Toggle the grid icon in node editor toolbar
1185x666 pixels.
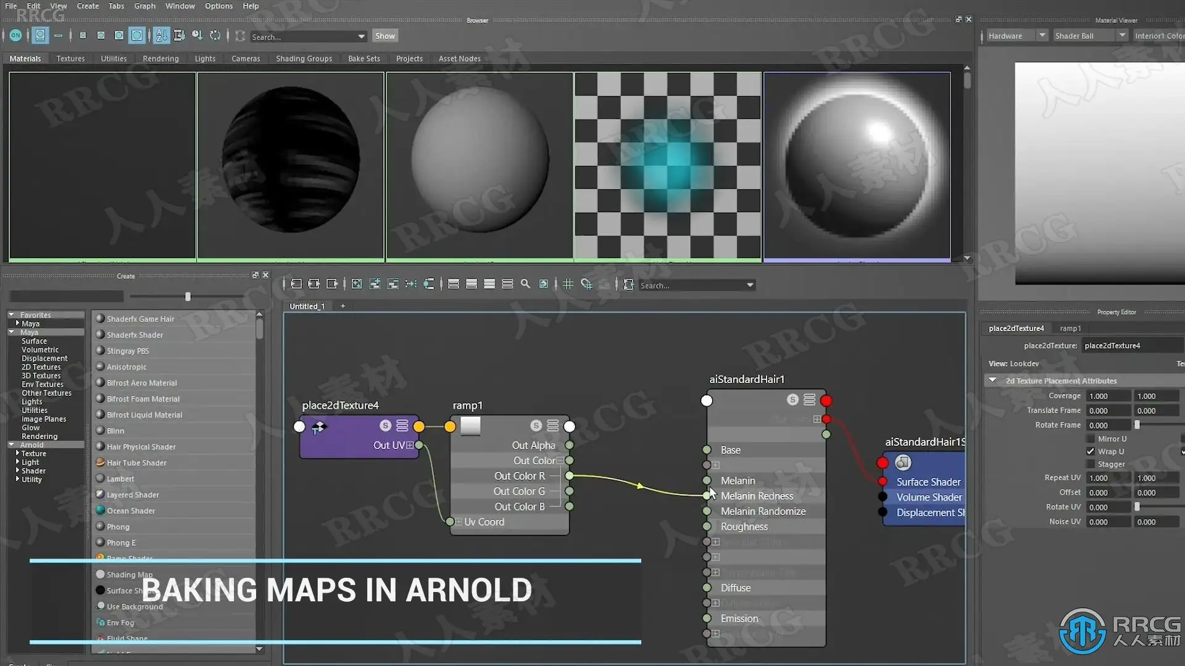point(568,284)
